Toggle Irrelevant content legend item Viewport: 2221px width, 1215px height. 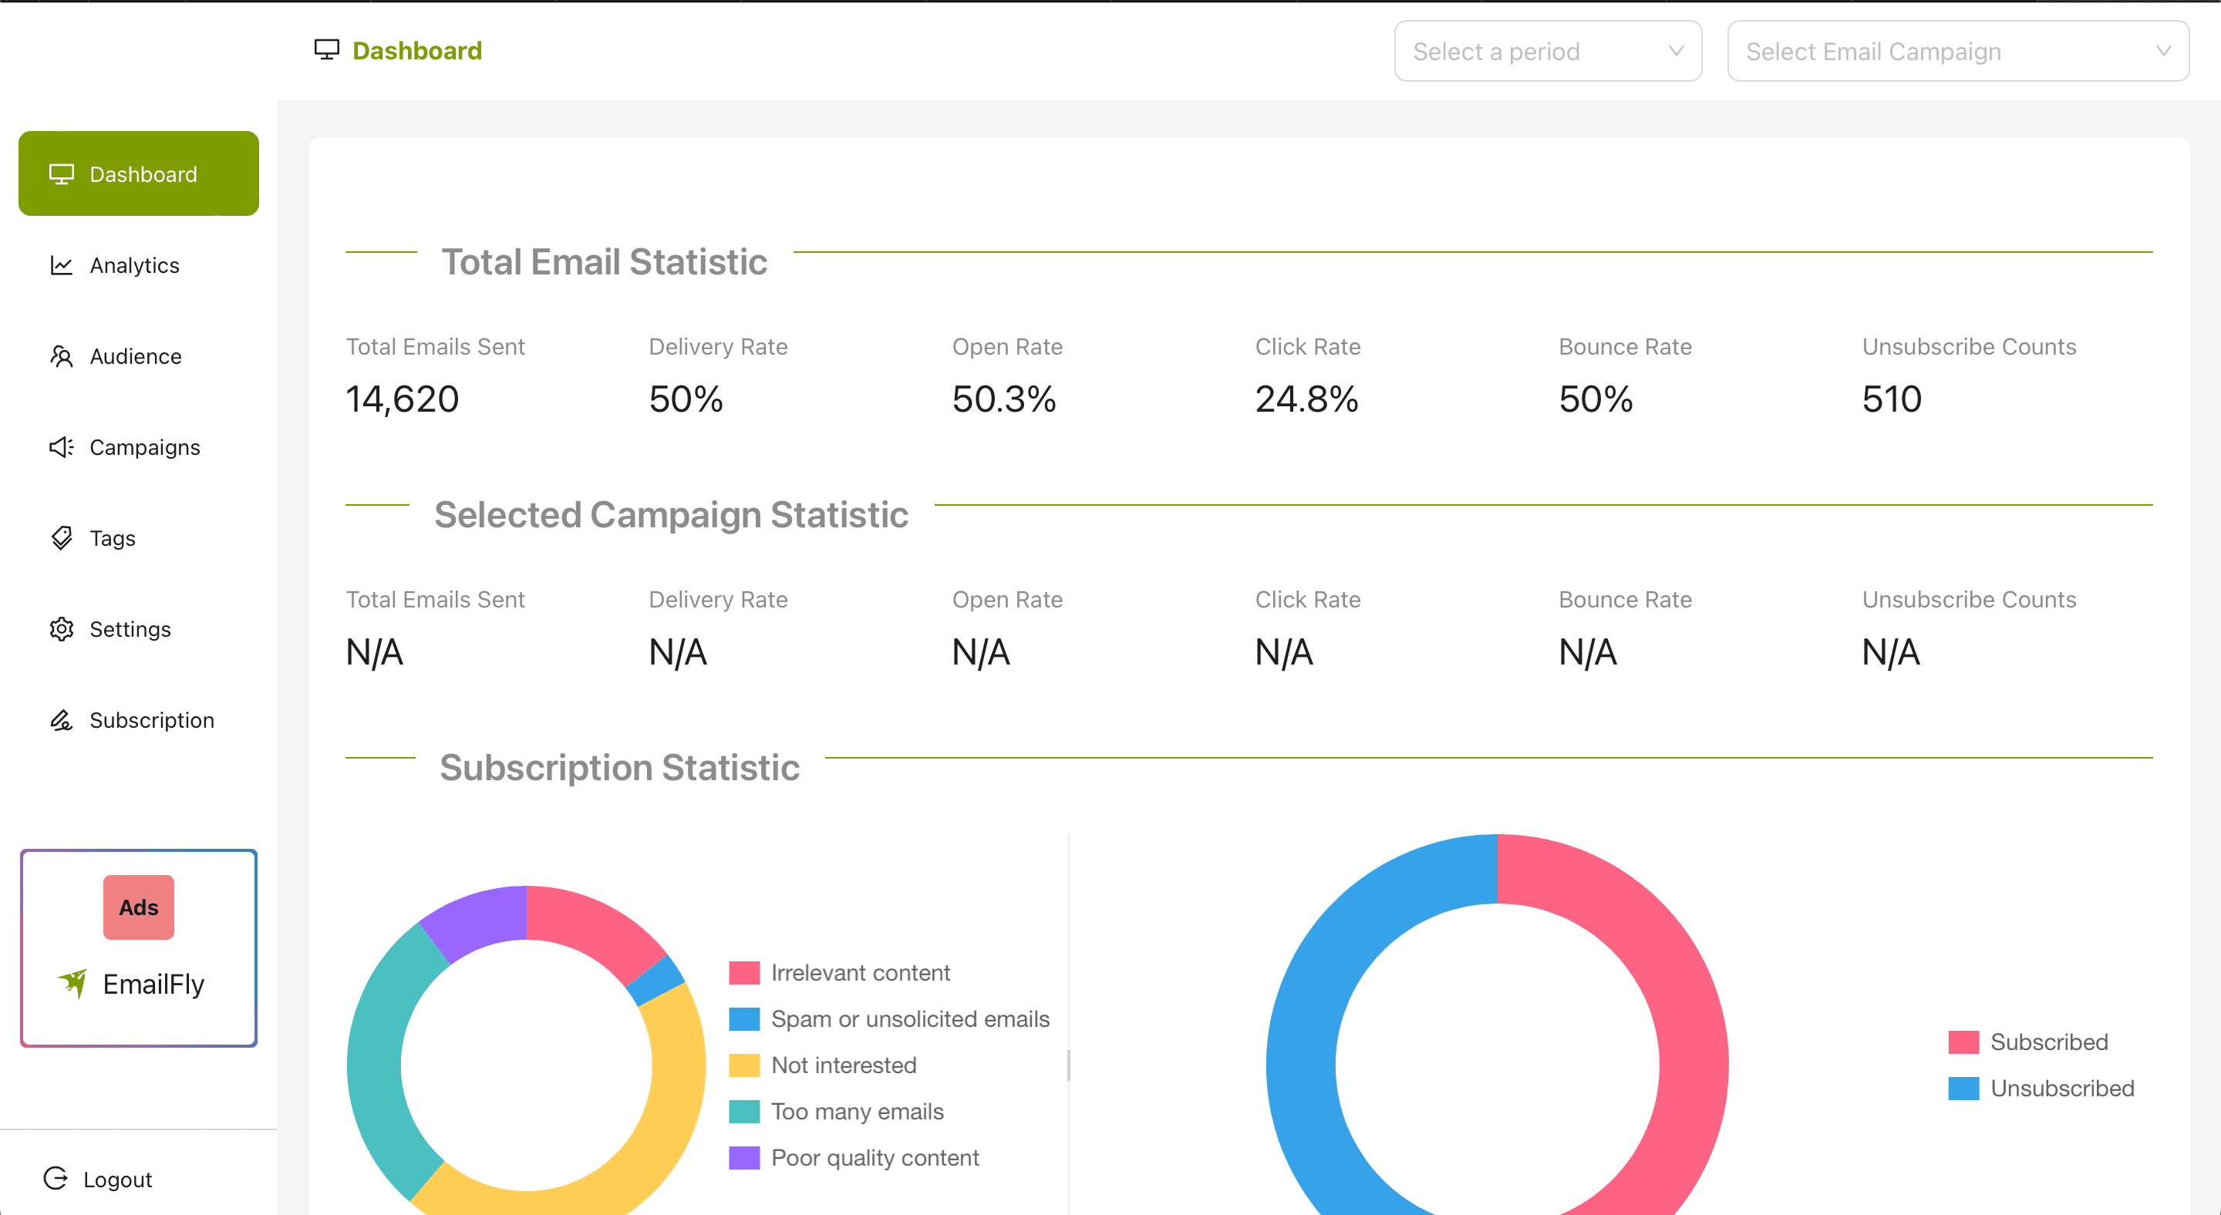click(x=860, y=973)
